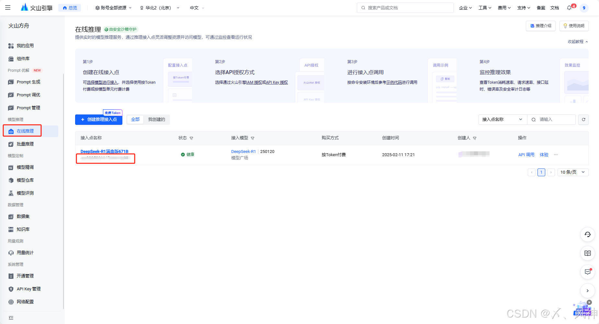Click the Prompt 生成 icon
This screenshot has width=599, height=324.
tap(11, 82)
